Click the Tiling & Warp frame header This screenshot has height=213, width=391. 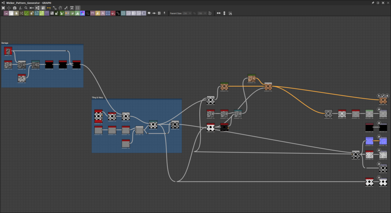click(97, 98)
